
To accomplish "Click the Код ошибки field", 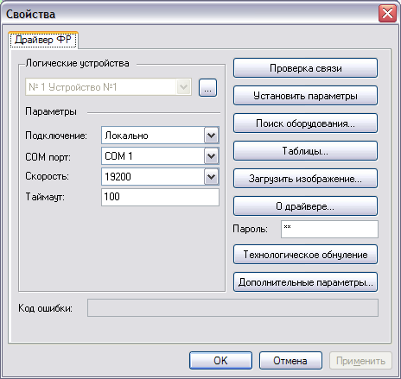I will pyautogui.click(x=232, y=308).
